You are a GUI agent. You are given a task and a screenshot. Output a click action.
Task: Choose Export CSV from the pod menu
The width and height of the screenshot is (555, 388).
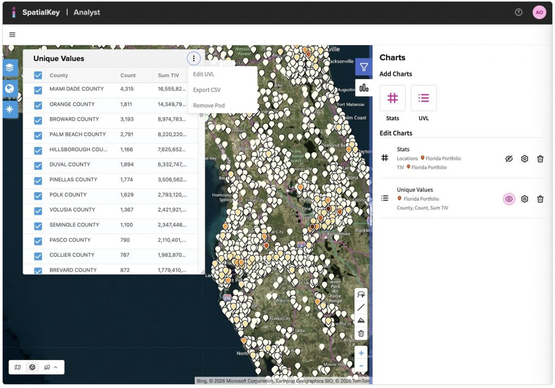(x=207, y=90)
